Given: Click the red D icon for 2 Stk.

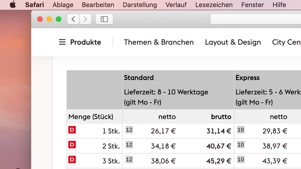Looking at the screenshot, I should click(72, 145).
